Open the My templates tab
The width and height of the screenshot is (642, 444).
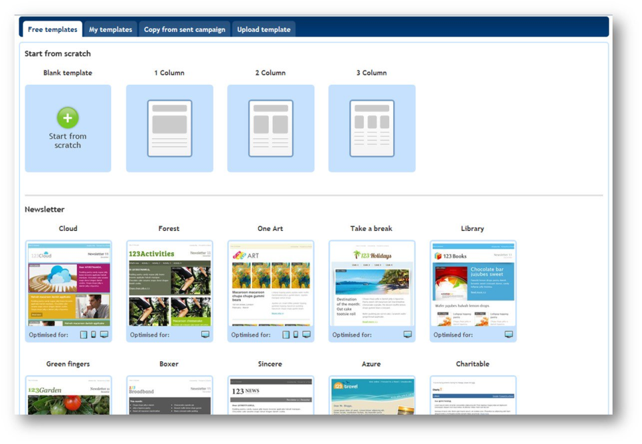pos(110,29)
